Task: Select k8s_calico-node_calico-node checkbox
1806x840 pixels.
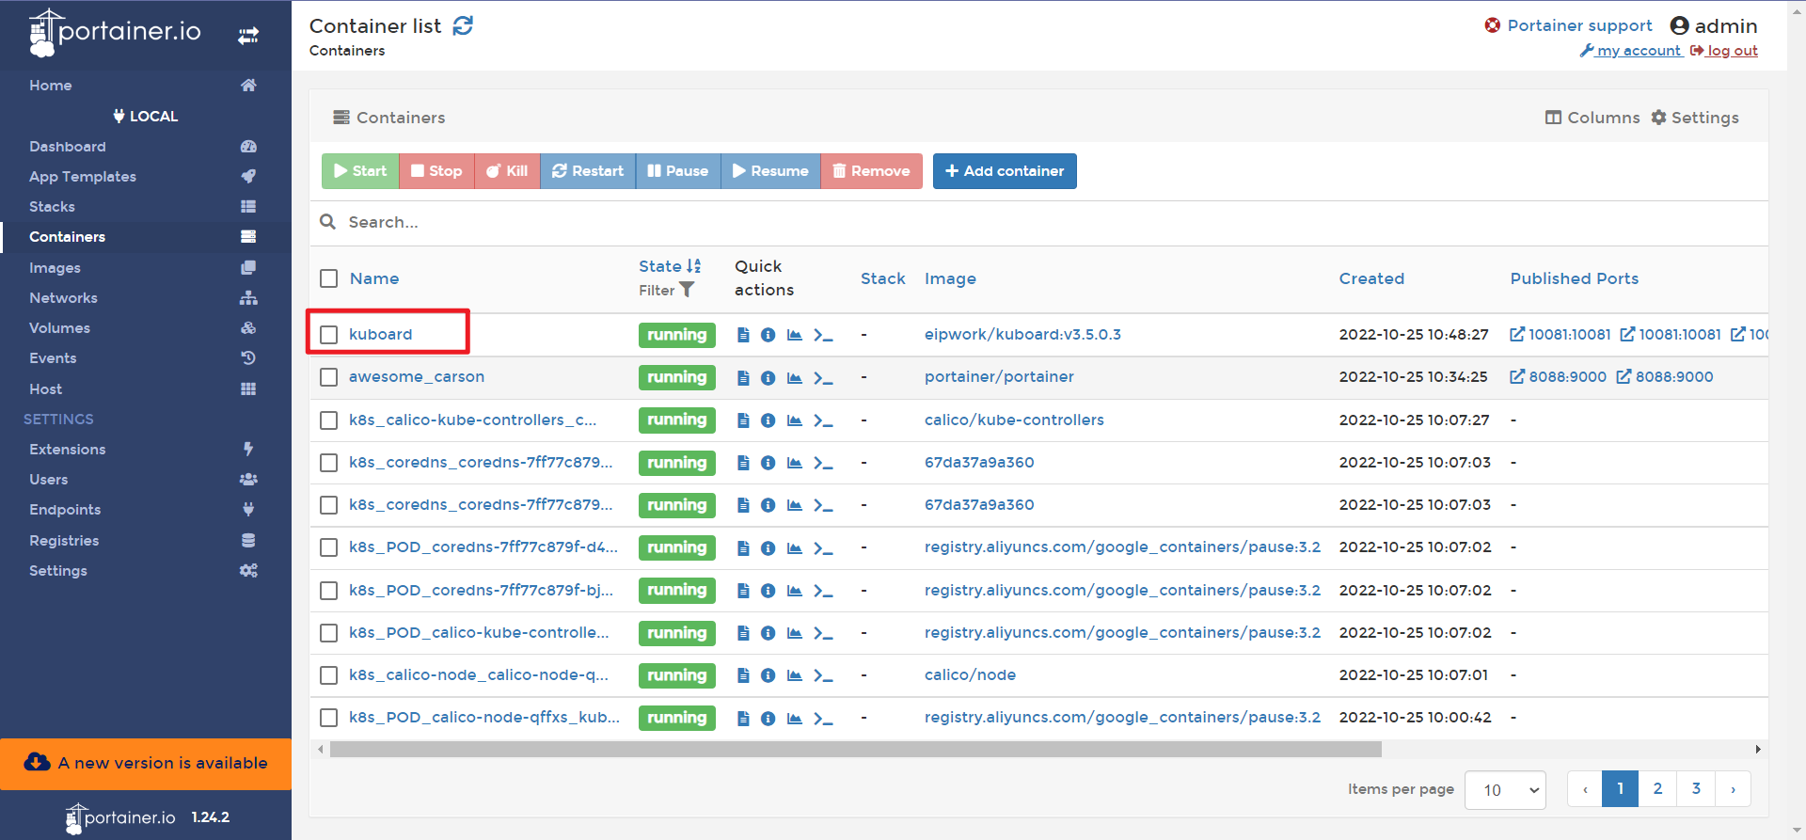Action: (x=328, y=675)
